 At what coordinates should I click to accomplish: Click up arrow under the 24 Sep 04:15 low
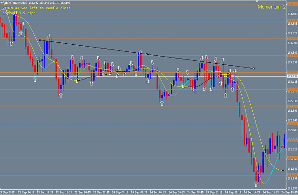click(162, 103)
